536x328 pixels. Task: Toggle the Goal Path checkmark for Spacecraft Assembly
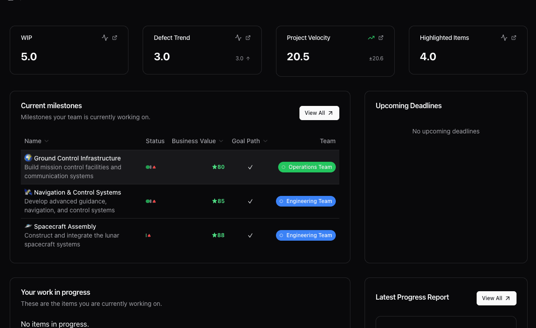(x=250, y=235)
